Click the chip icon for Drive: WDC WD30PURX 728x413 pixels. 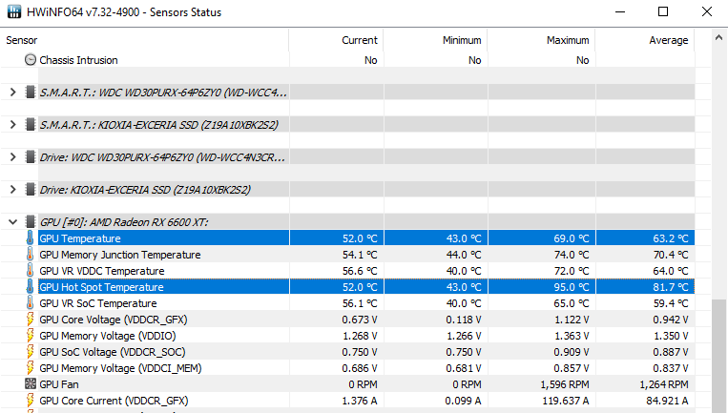(x=31, y=156)
